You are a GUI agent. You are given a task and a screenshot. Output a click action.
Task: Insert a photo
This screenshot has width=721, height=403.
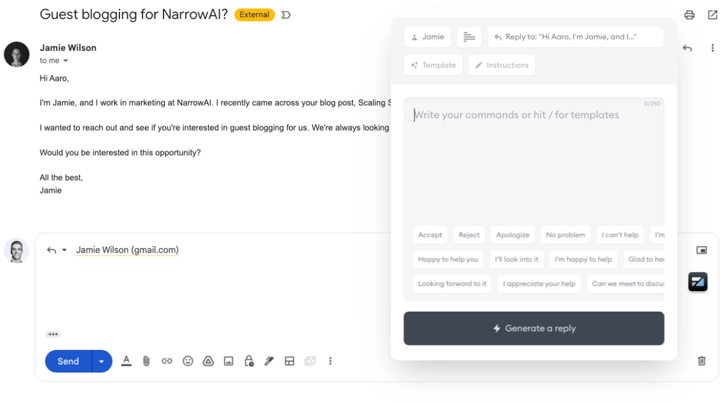(229, 361)
